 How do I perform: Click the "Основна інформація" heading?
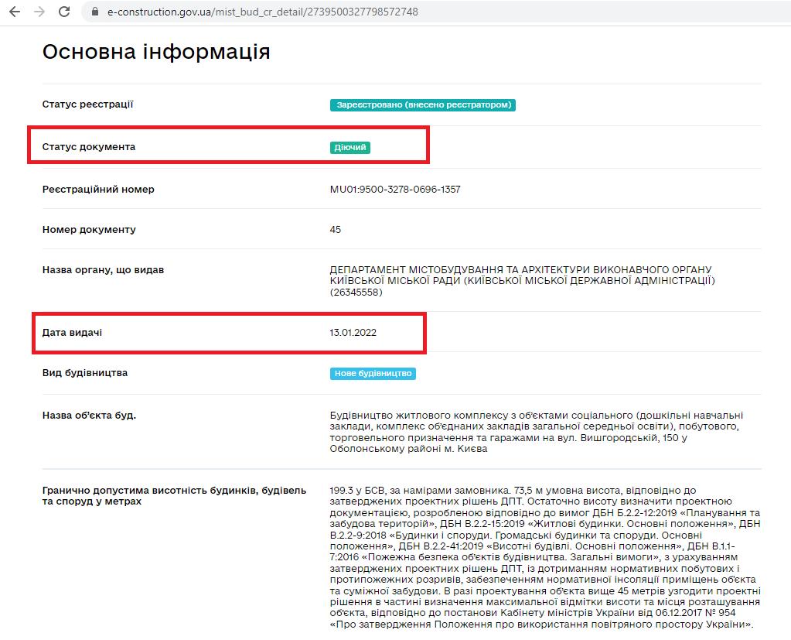click(155, 52)
